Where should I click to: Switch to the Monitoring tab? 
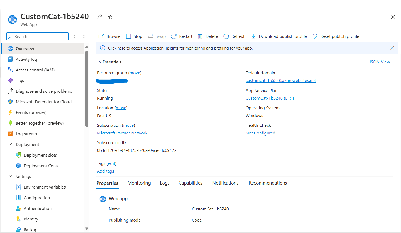pyautogui.click(x=139, y=183)
